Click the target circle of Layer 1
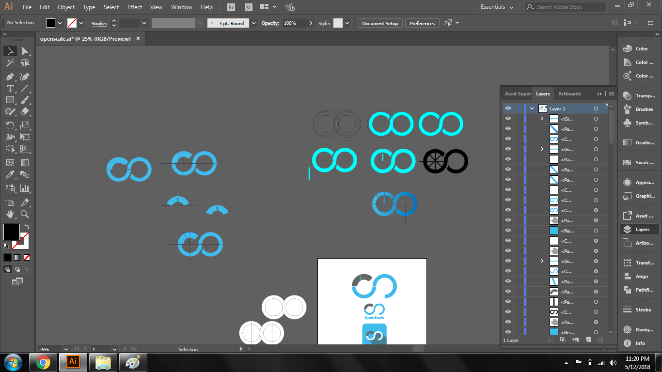Image resolution: width=662 pixels, height=372 pixels. coord(596,108)
